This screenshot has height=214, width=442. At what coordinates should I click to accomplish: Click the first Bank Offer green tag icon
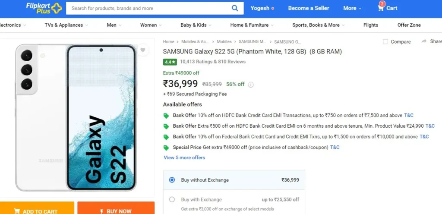[x=166, y=116]
